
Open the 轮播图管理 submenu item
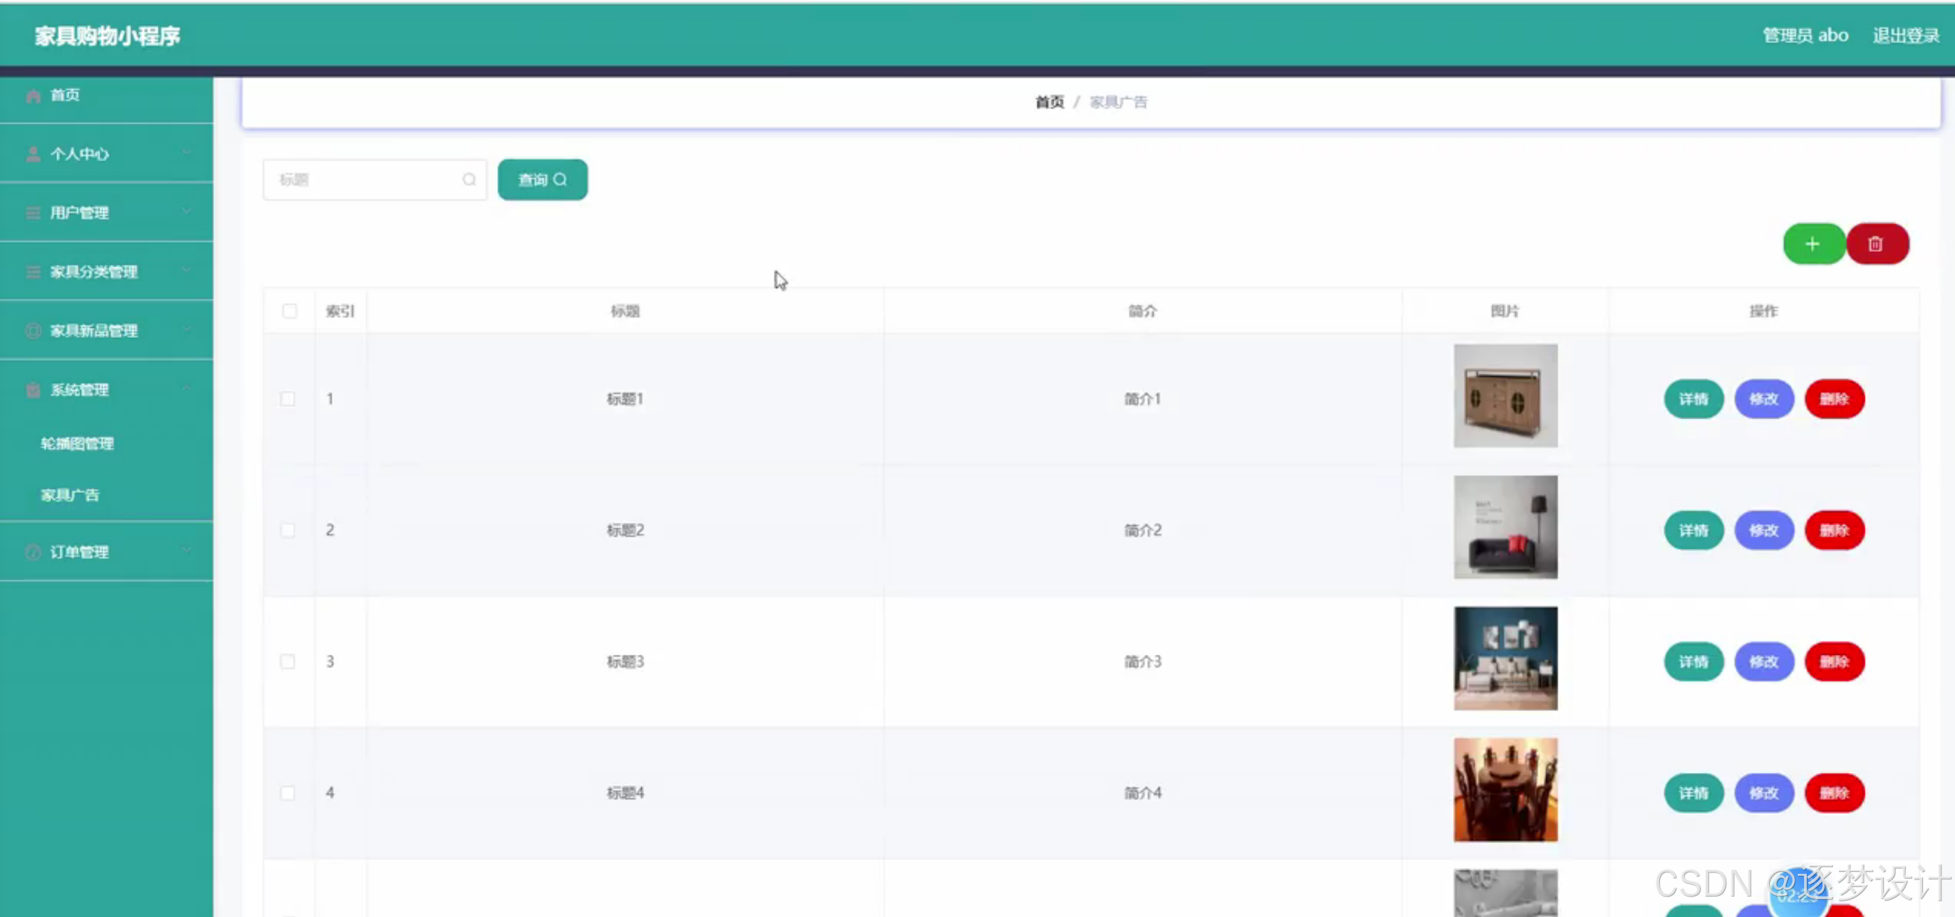[76, 443]
